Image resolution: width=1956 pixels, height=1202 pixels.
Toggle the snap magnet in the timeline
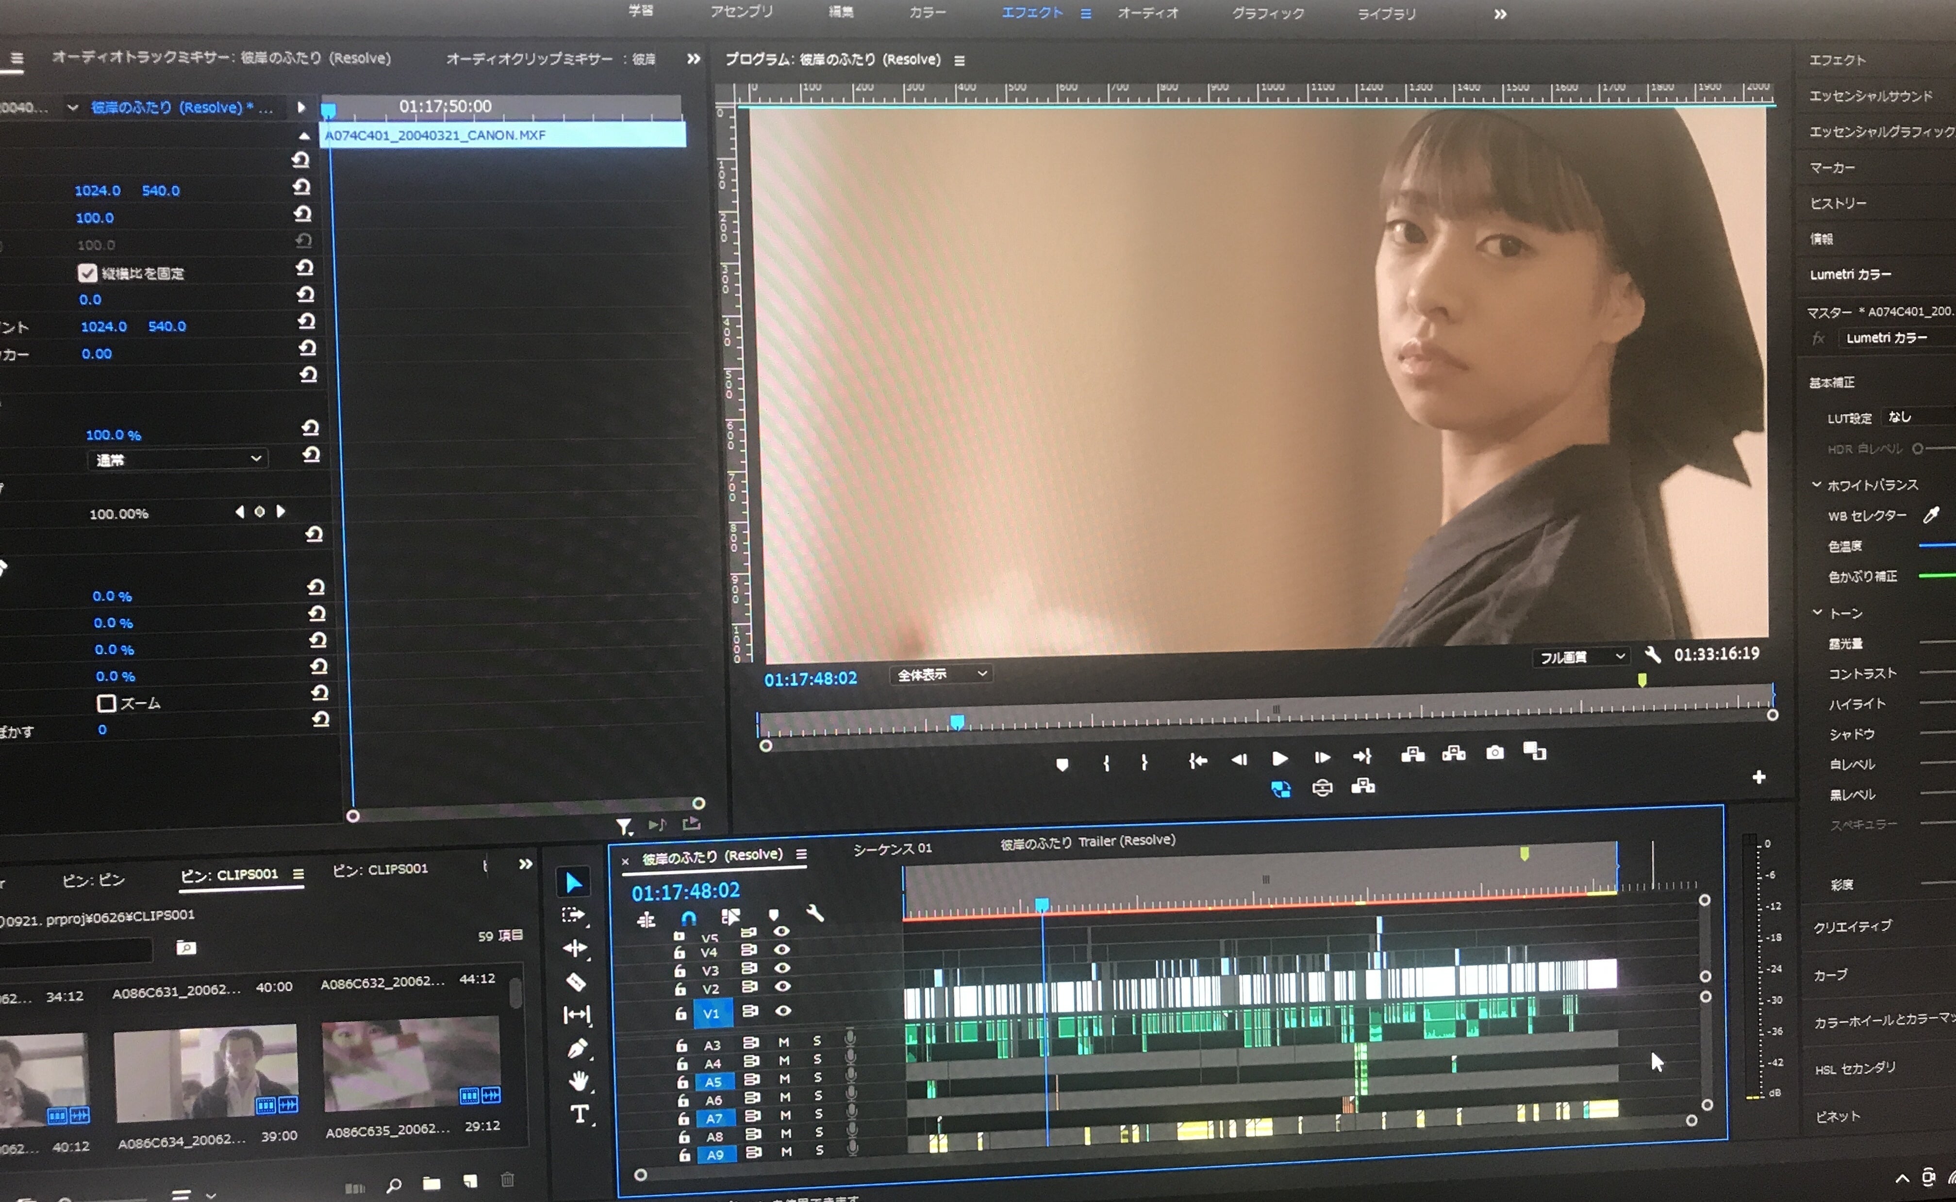(x=688, y=918)
